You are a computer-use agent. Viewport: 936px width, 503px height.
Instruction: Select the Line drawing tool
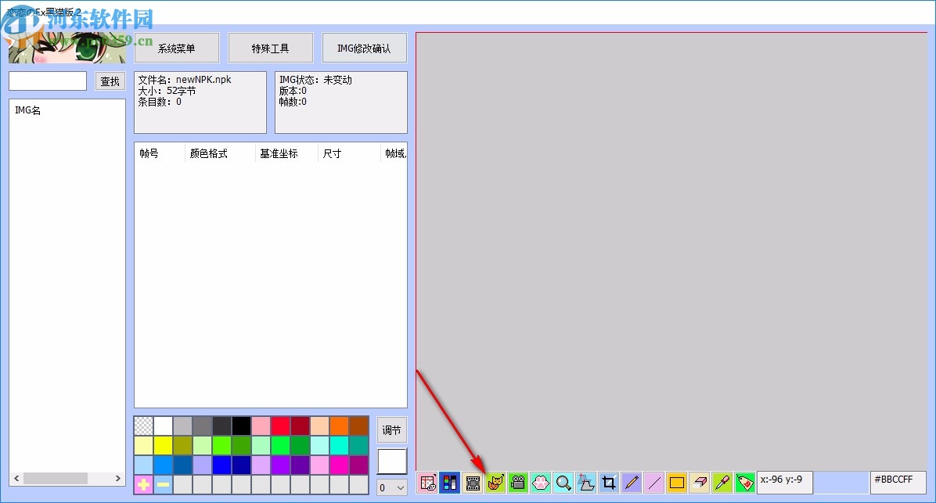(653, 483)
